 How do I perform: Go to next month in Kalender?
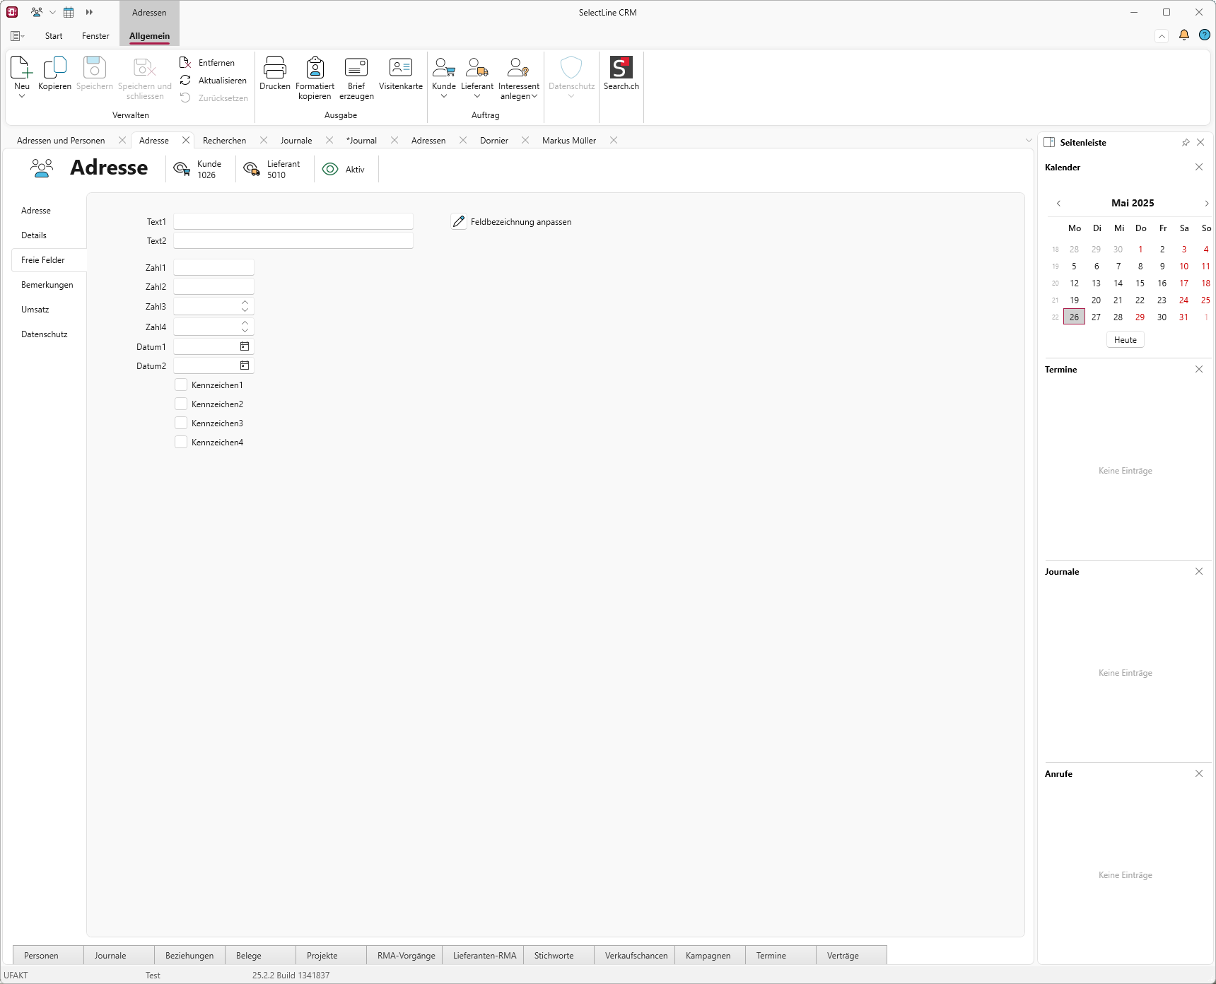1206,204
